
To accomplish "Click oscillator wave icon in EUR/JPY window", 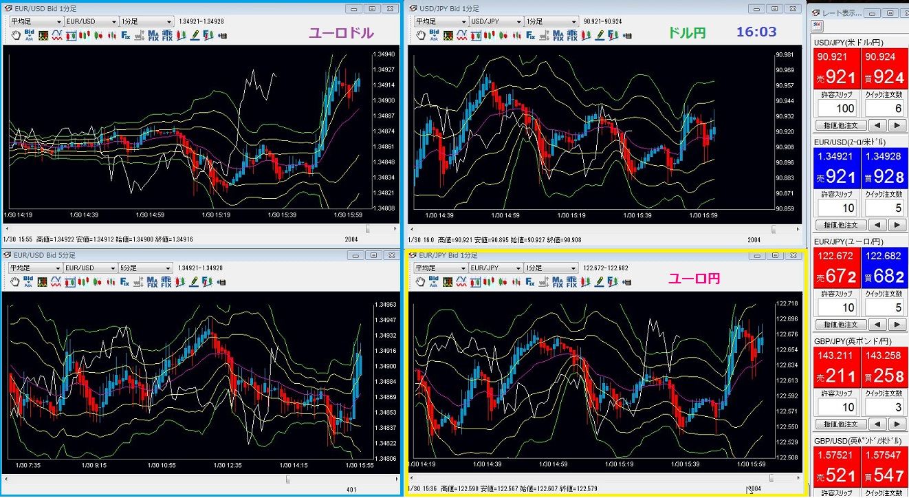I will (461, 281).
